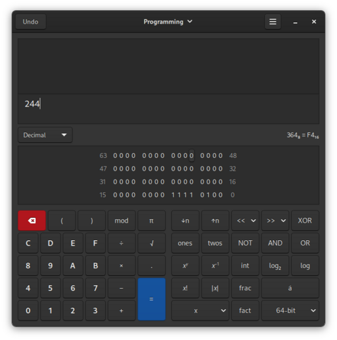The height and width of the screenshot is (340, 337).
Task: Open the Programming mode menu
Action: [168, 22]
